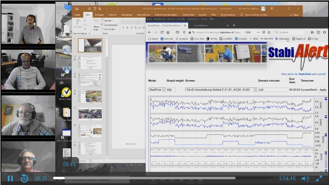Click the PowerPoint undo/redo circular arrow icon
The height and width of the screenshot is (185, 329).
tap(89, 9)
